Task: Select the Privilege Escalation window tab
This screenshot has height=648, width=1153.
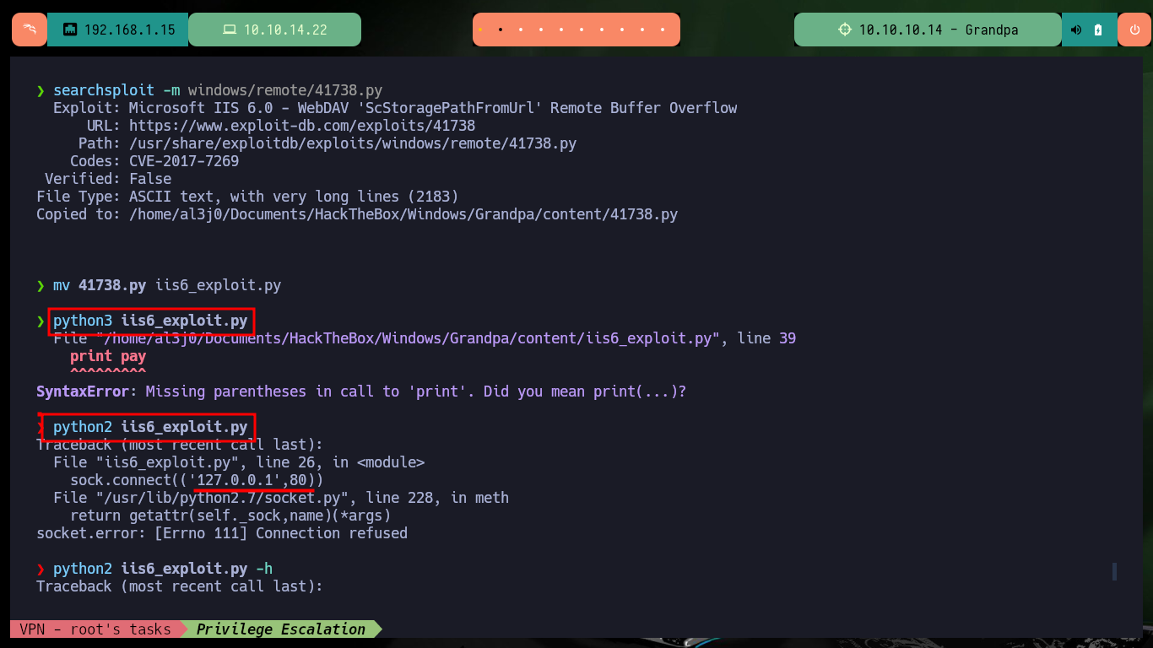Action: tap(281, 629)
